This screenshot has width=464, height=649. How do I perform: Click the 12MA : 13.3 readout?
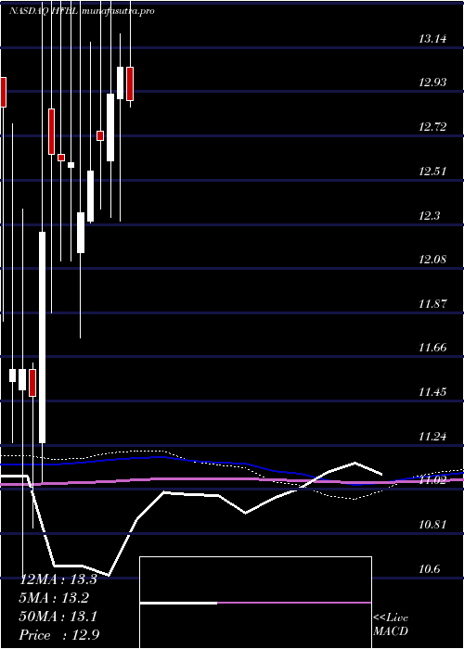click(x=58, y=579)
